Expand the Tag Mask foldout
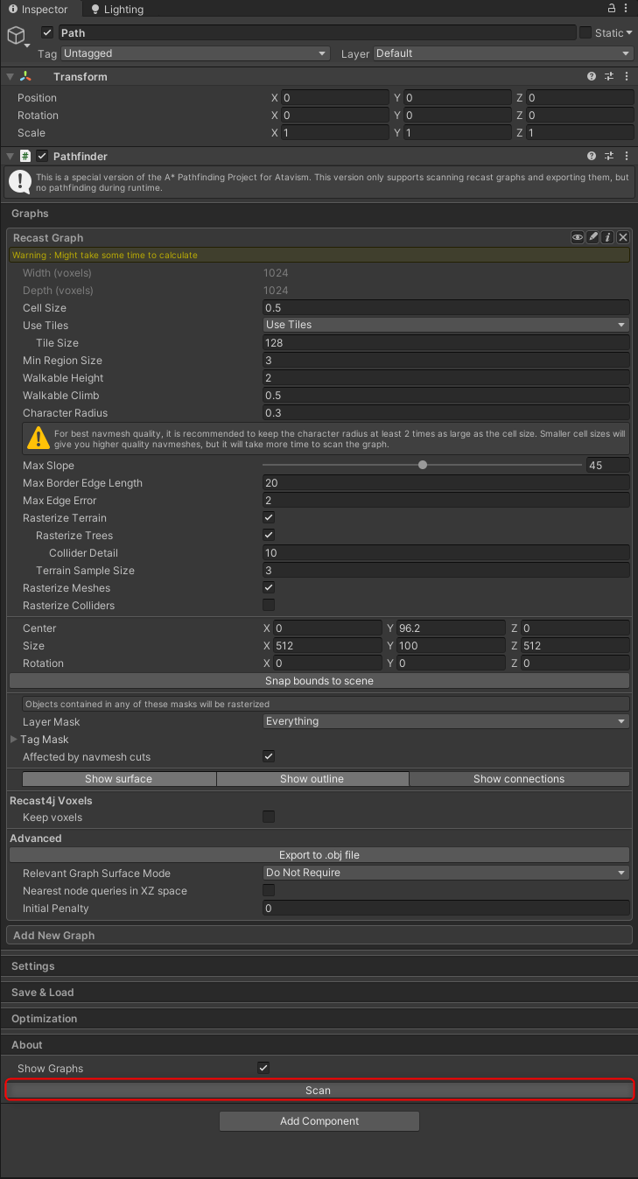This screenshot has width=638, height=1179. pyautogui.click(x=13, y=740)
